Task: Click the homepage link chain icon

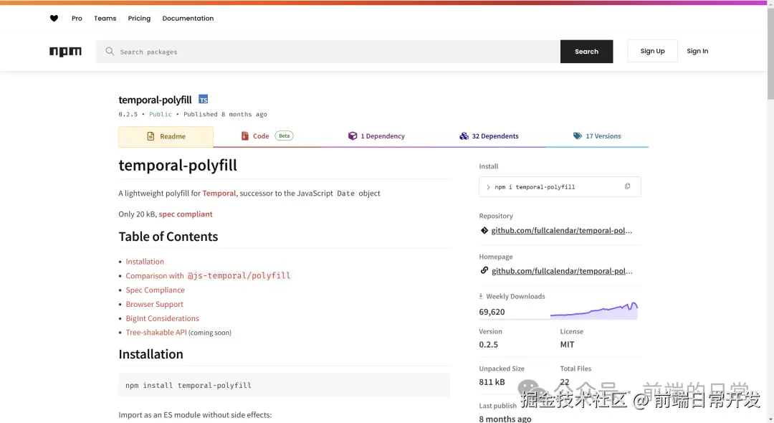Action: [484, 270]
